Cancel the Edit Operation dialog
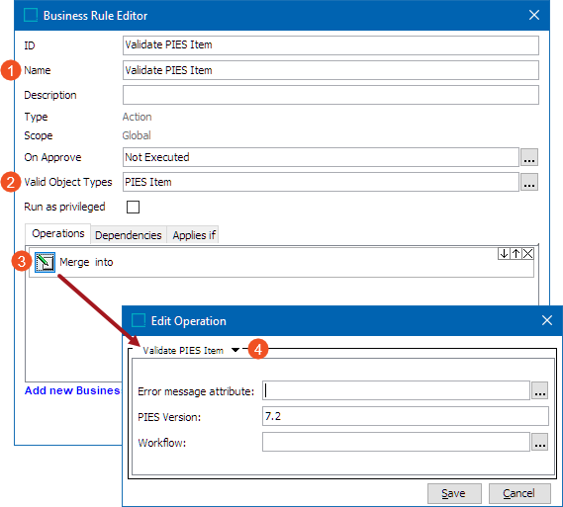Image resolution: width=563 pixels, height=507 pixels. pos(519,494)
